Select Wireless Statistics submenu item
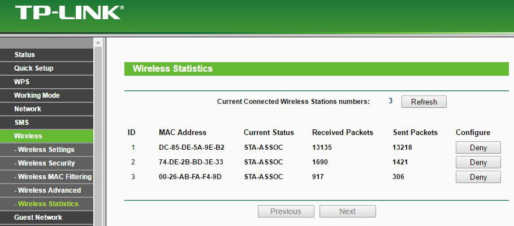This screenshot has height=226, width=514. click(46, 204)
